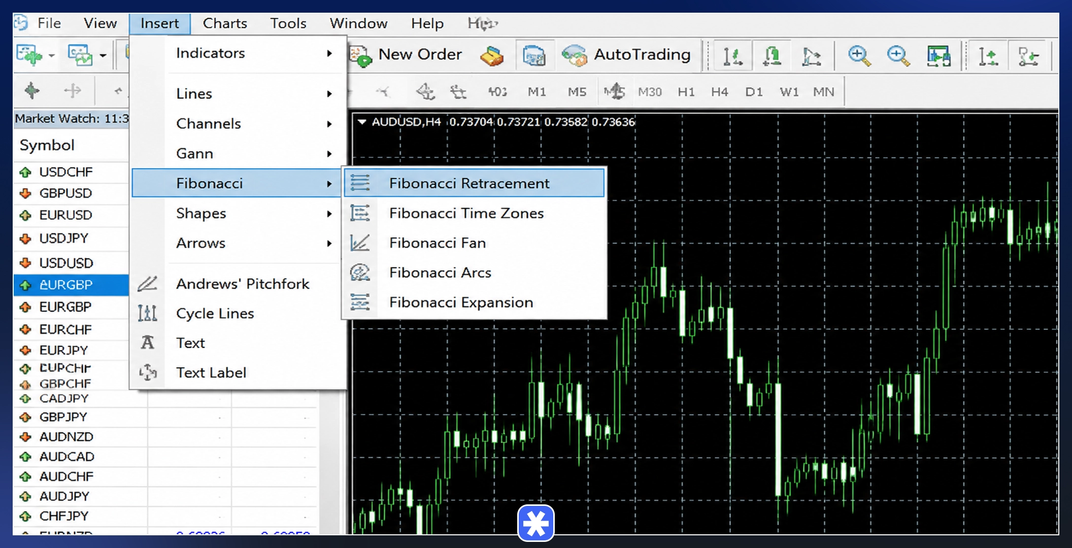Click the Andrews' Pitchfork menu icon

[148, 284]
